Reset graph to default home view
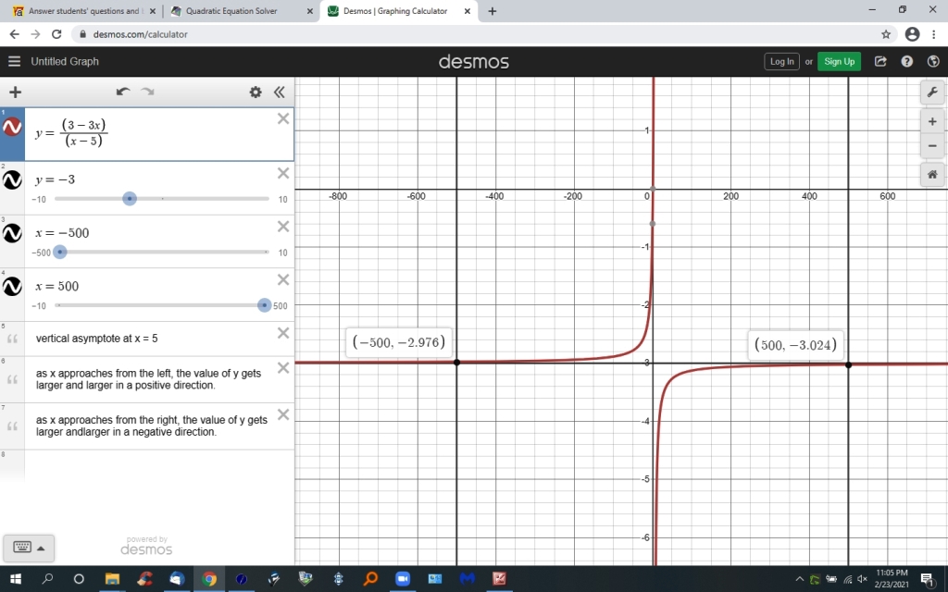Viewport: 948px width, 592px height. point(932,175)
